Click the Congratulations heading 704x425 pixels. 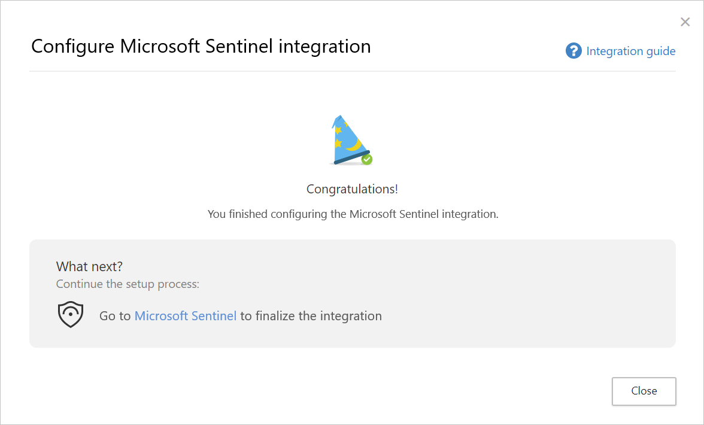click(x=351, y=189)
